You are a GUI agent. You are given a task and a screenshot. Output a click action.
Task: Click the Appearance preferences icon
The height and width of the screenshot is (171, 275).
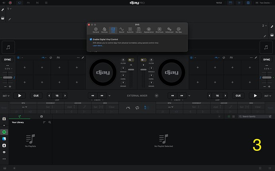coord(148,30)
